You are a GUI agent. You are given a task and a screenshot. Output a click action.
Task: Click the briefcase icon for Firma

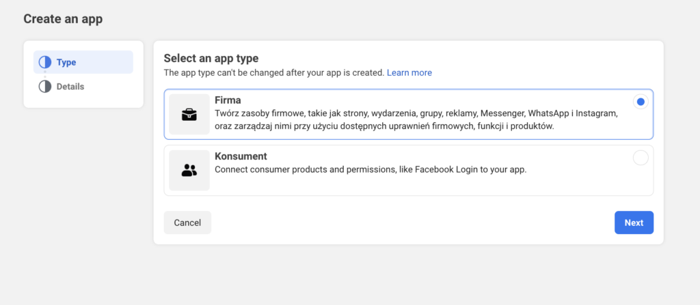[189, 115]
